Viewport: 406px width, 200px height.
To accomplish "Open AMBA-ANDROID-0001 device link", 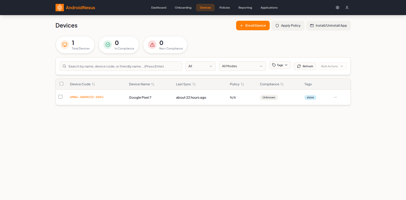I will [x=87, y=97].
